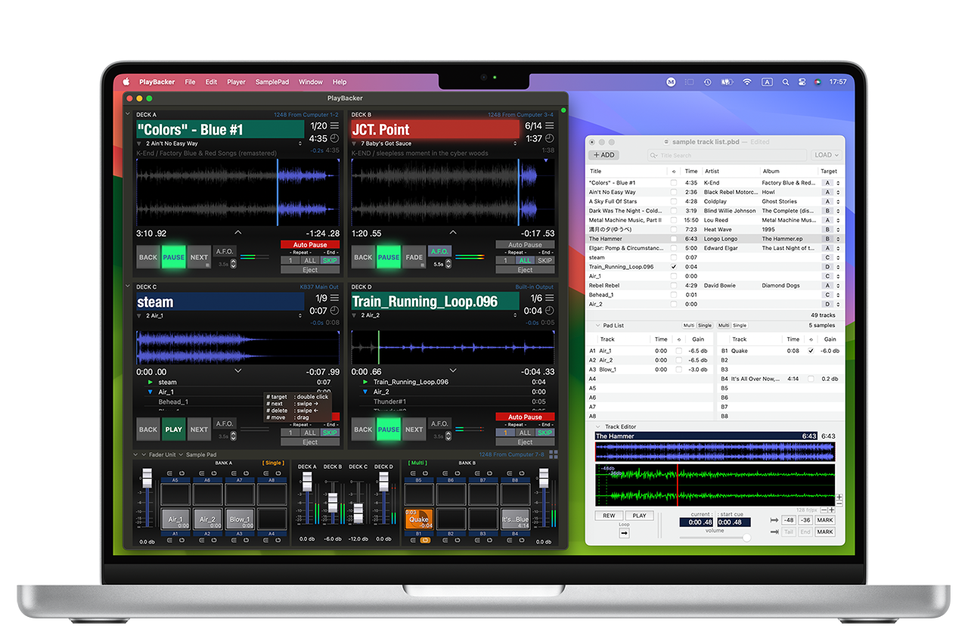Trigger the It's...Blue sample pad B4
The image size is (968, 629).
pyautogui.click(x=515, y=519)
